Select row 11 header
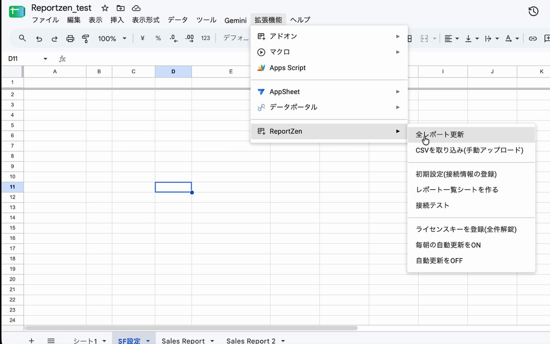Image resolution: width=550 pixels, height=344 pixels. point(12,187)
